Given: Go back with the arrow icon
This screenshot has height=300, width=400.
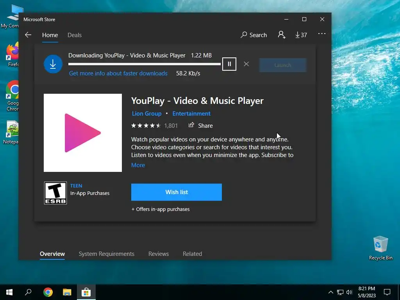Looking at the screenshot, I should coord(28,35).
